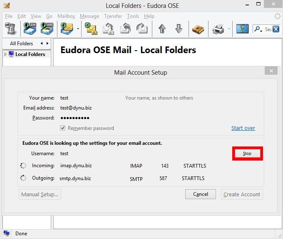Click the Print toolbar icon

[x=218, y=29]
